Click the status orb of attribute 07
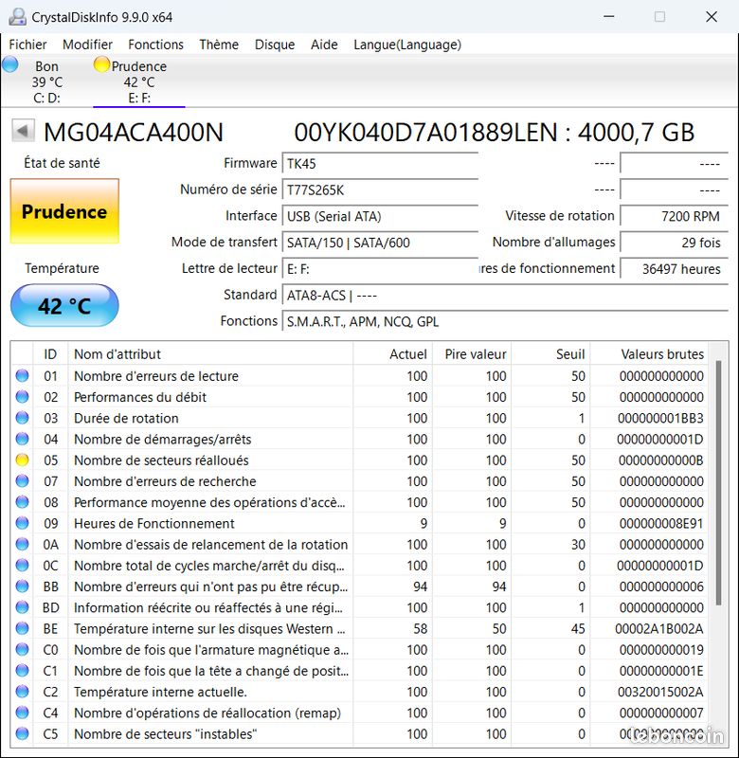The height and width of the screenshot is (758, 739). click(x=22, y=480)
